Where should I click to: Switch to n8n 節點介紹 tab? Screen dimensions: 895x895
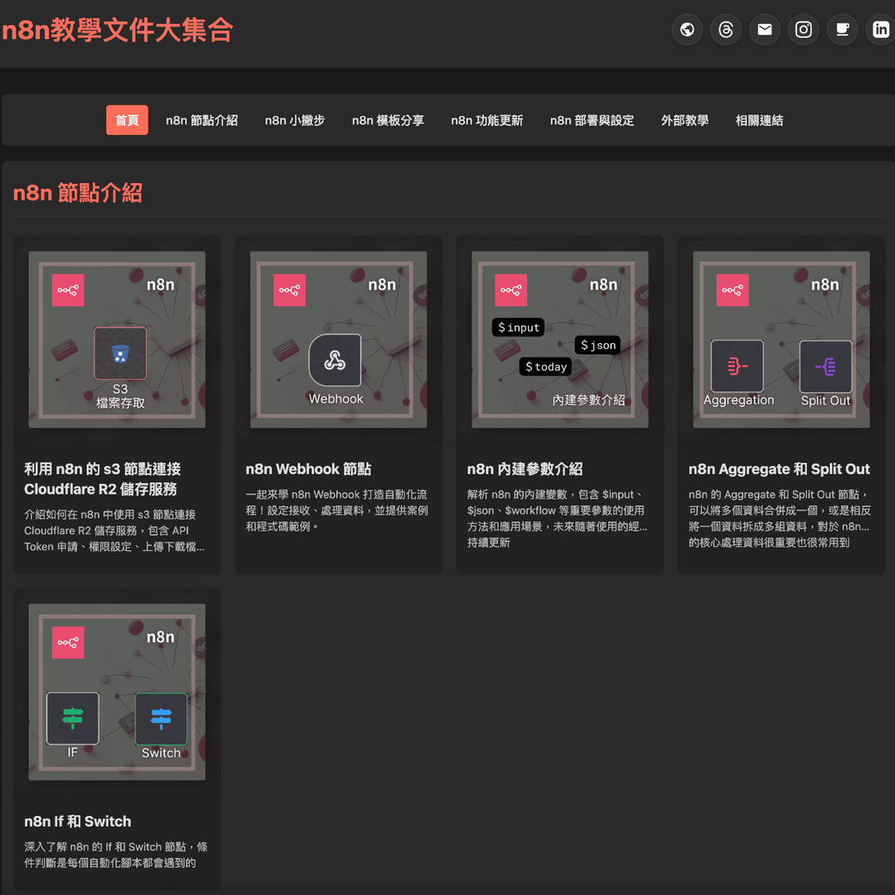coord(201,120)
